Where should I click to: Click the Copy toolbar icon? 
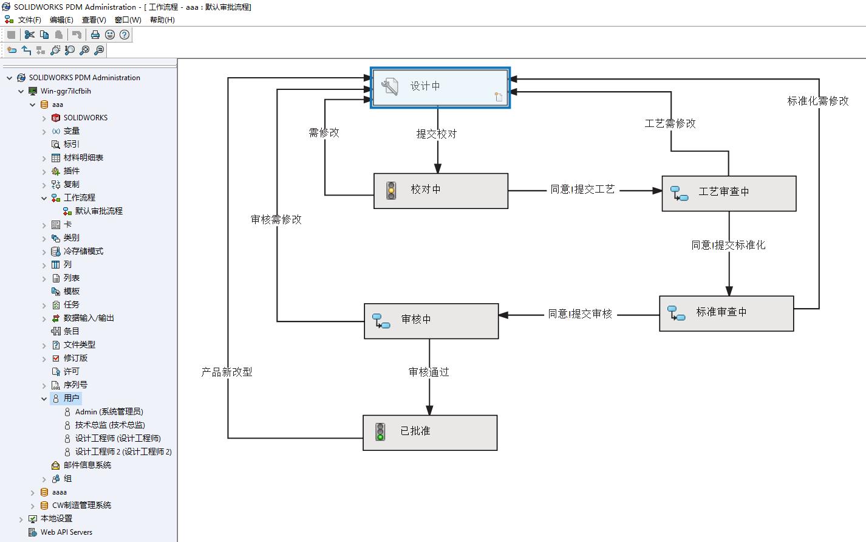44,35
